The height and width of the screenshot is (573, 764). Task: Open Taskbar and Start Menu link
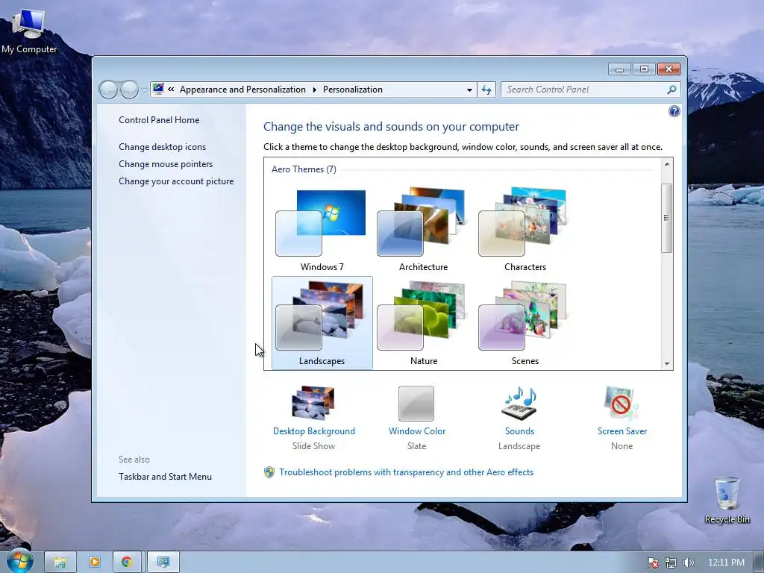click(165, 477)
